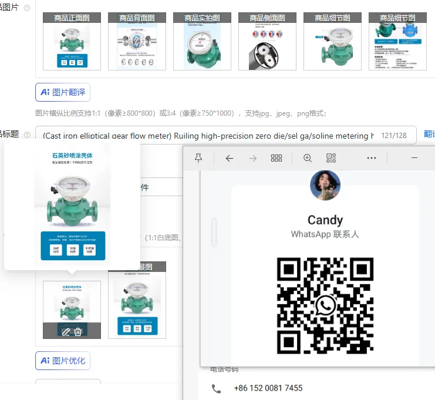This screenshot has width=435, height=400.
Task: Open the three-dot more options menu
Action: pyautogui.click(x=371, y=158)
